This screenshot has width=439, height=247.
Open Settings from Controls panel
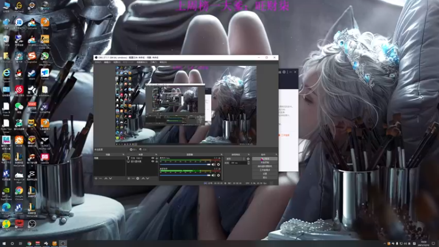[x=264, y=173]
